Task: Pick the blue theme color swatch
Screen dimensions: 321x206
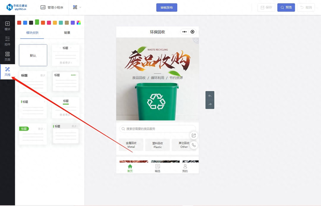Action: pos(25,22)
